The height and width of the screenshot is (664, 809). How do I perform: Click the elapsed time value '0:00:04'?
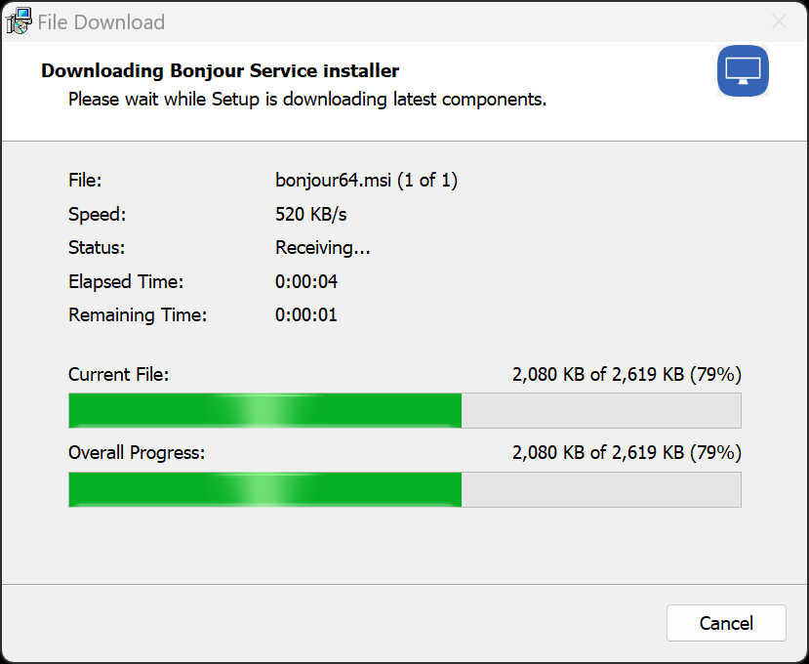click(306, 281)
